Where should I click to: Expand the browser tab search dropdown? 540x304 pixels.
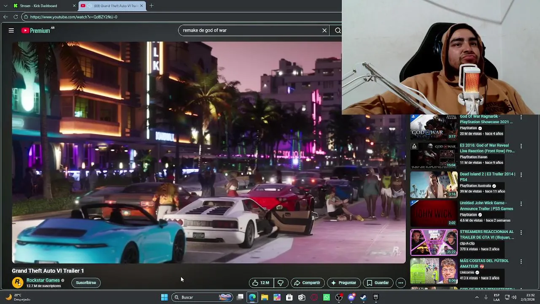coord(5,6)
